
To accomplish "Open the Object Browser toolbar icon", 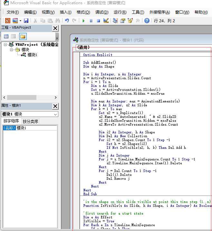I will pyautogui.click(x=130, y=21).
